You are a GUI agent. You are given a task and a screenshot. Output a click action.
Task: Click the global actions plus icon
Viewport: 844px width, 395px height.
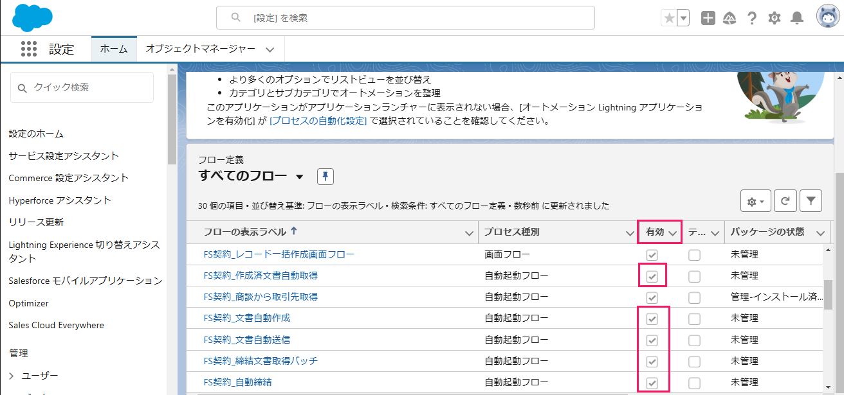click(708, 18)
